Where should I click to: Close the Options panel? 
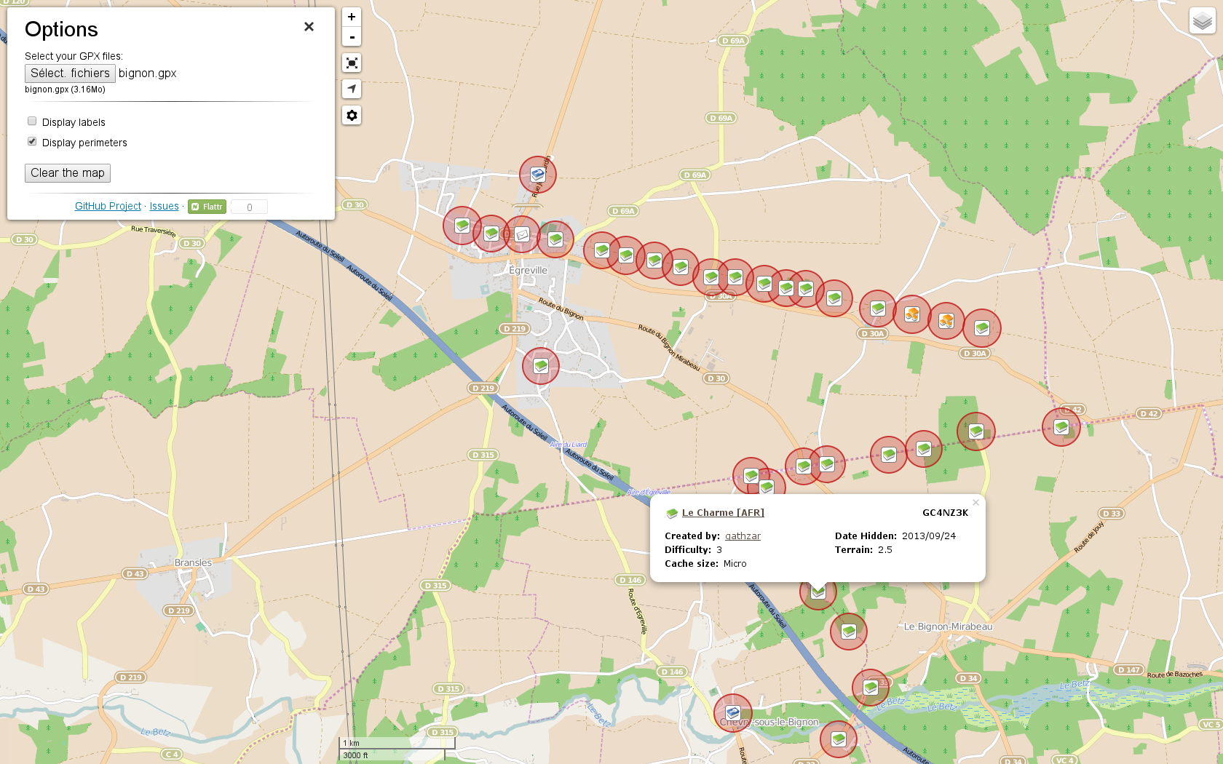click(309, 27)
